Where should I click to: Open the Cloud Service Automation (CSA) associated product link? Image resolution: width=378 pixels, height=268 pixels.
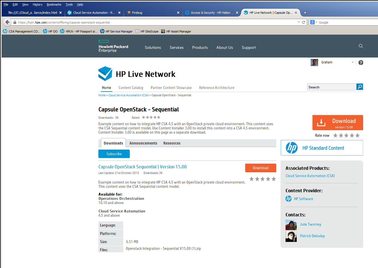click(310, 176)
